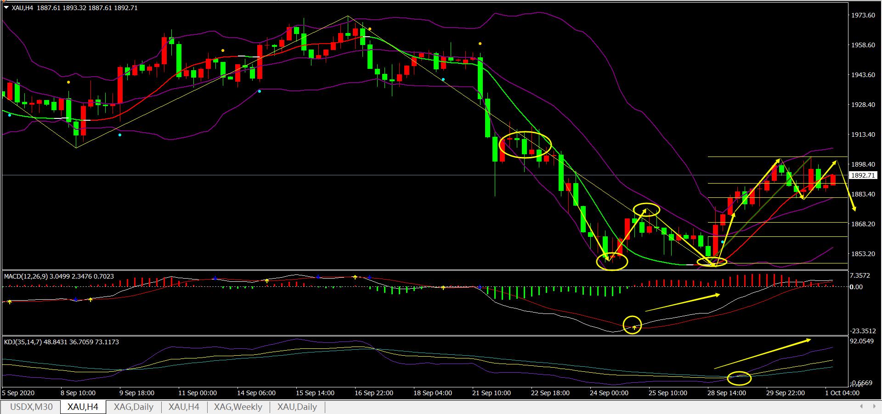882x414 pixels.
Task: Select the yellow circle on MACD crossover
Action: 632,325
